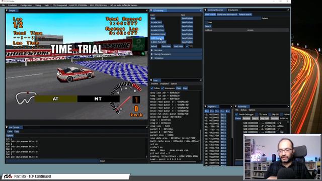The width and height of the screenshot is (322, 181).
Task: Edit the v0 register value
Action: (223, 121)
